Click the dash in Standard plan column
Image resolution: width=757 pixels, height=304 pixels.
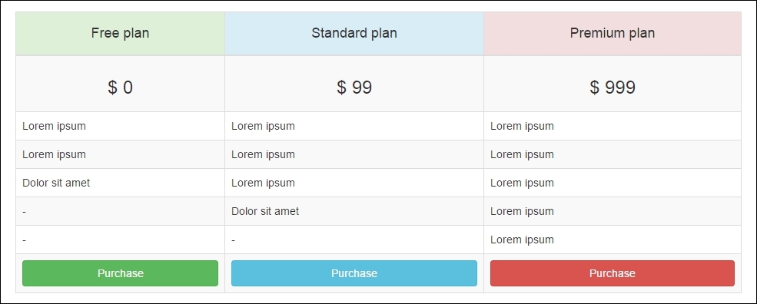tap(233, 240)
